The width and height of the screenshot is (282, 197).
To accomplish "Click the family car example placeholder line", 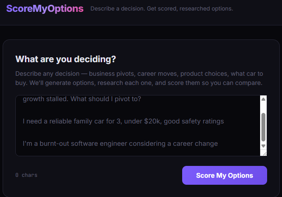I will tap(123, 121).
